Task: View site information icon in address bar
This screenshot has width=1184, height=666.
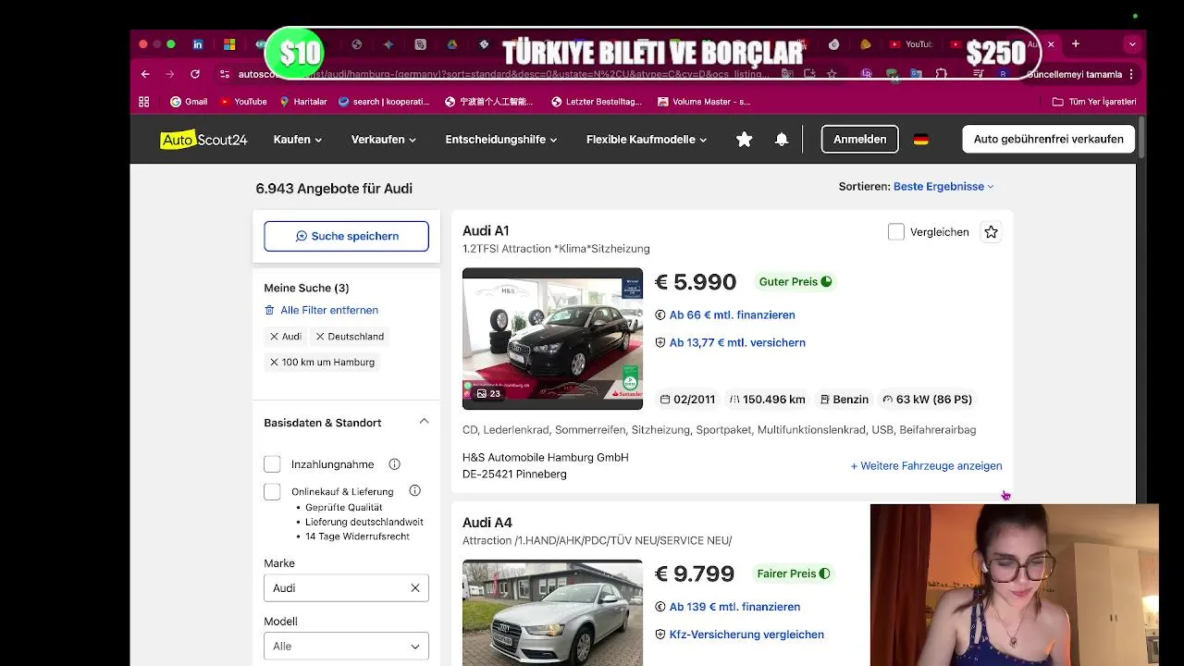Action: click(225, 74)
